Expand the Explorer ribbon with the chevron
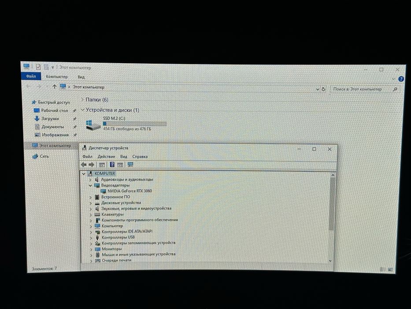 pyautogui.click(x=393, y=79)
